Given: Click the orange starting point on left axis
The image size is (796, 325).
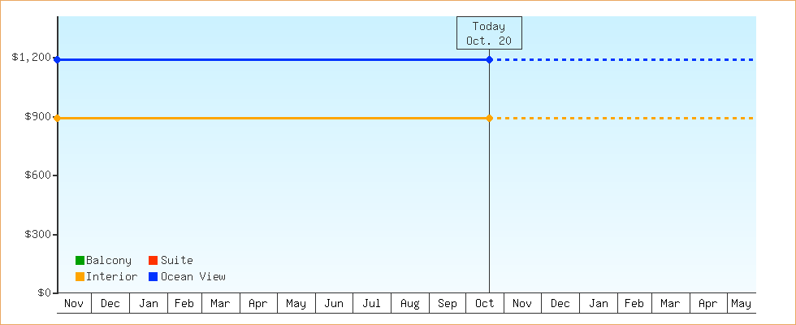Looking at the screenshot, I should pyautogui.click(x=57, y=119).
